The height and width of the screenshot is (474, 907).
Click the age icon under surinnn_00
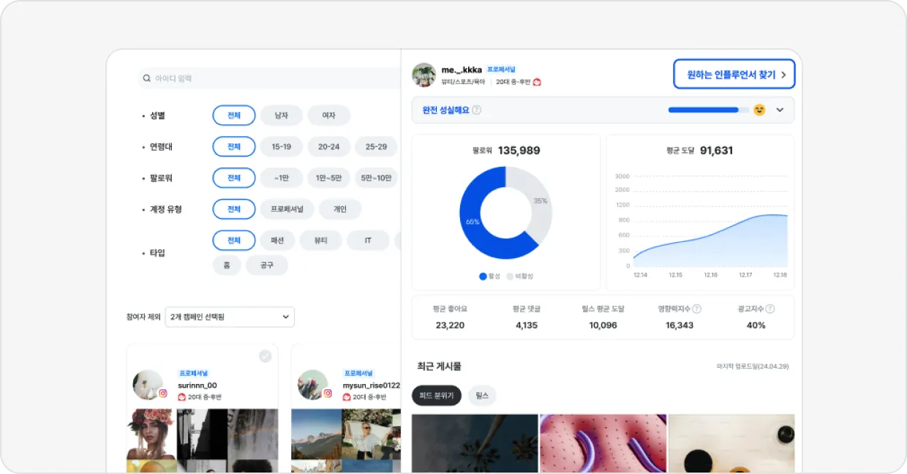[182, 396]
